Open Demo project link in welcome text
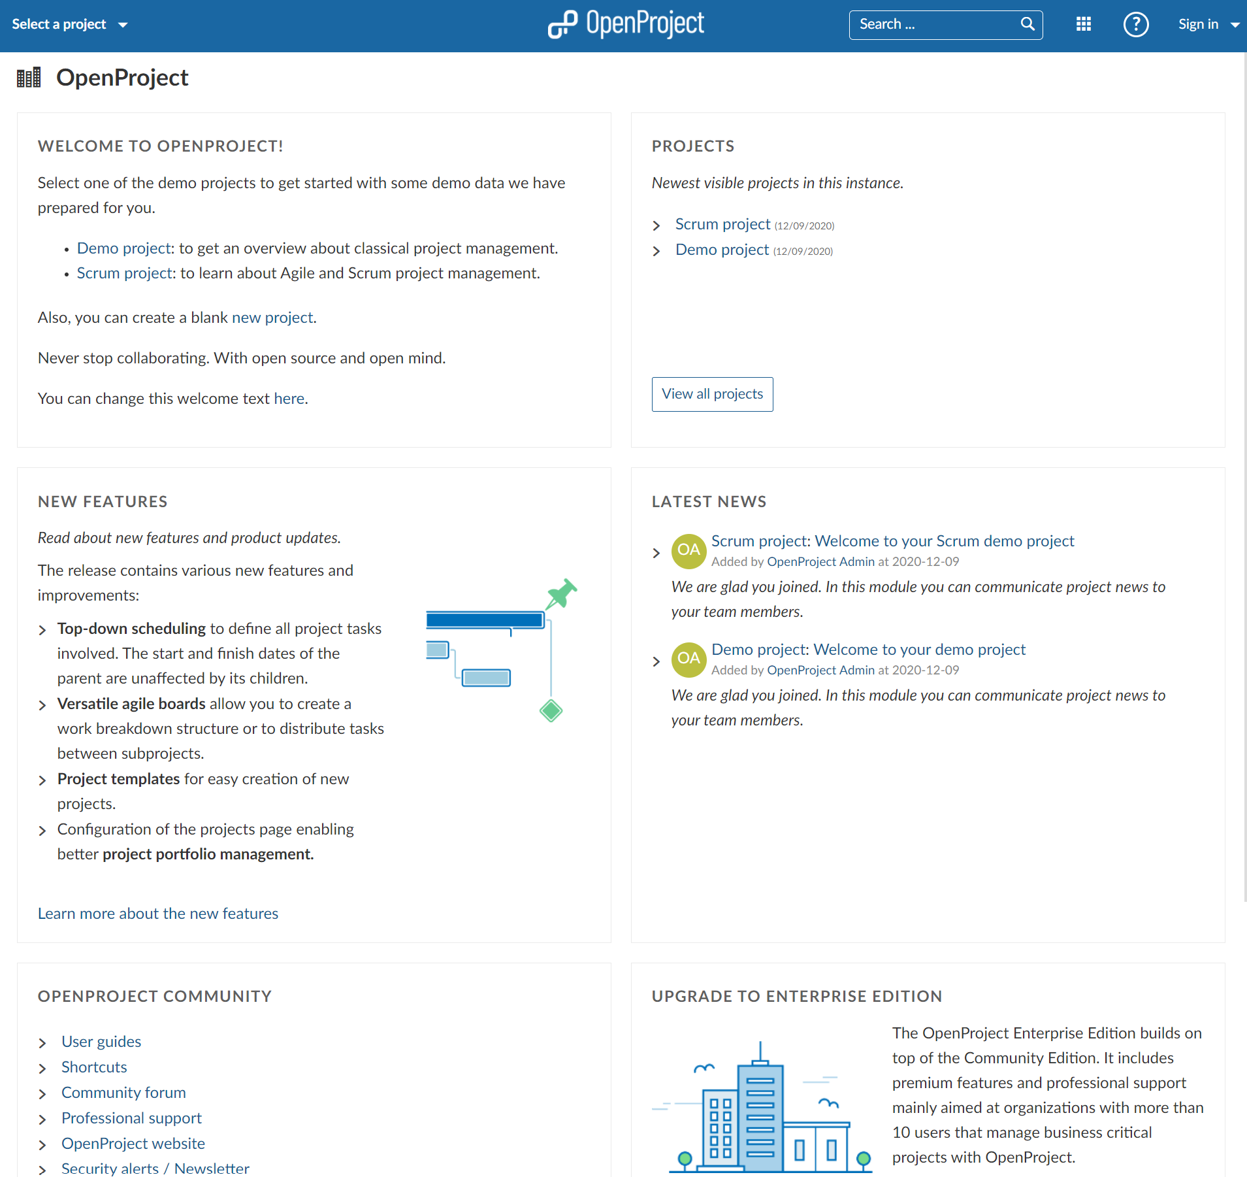This screenshot has width=1247, height=1177. pyautogui.click(x=124, y=248)
